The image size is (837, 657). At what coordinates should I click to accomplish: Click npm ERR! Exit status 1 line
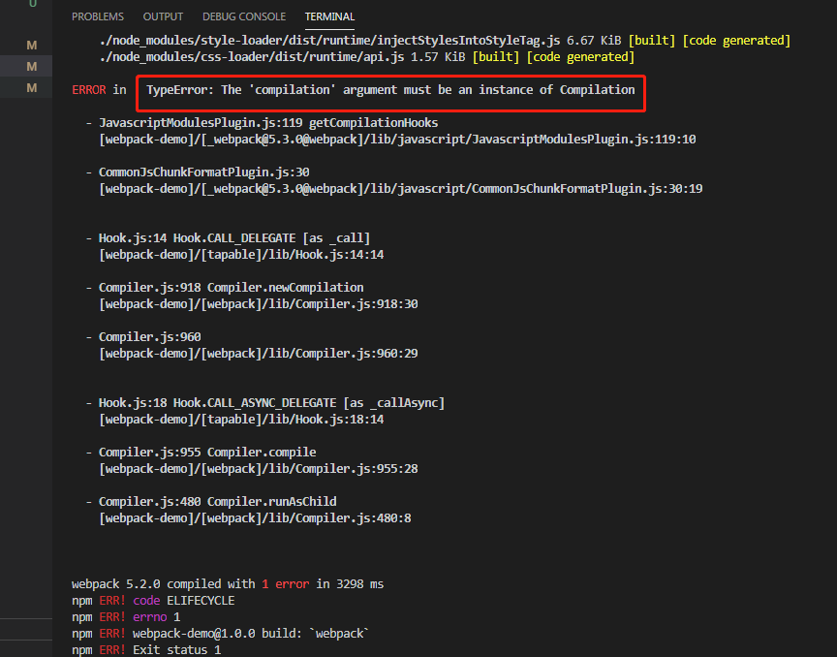click(146, 650)
